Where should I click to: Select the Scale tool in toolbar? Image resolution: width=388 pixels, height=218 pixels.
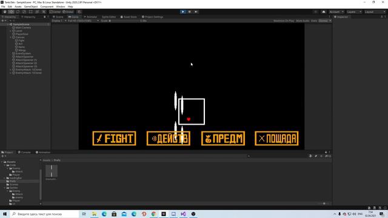[x=24, y=12]
